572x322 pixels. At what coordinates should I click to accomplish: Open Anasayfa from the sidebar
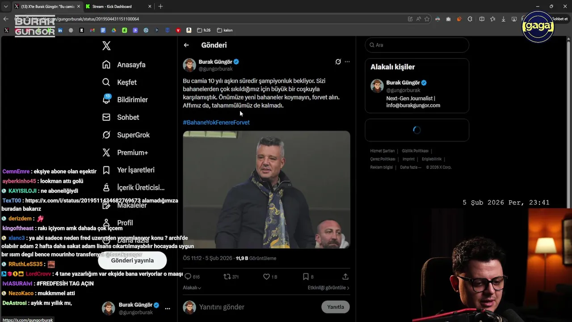124,64
